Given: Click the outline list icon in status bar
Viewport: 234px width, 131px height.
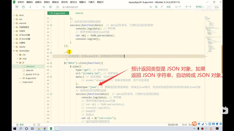Looking at the screenshot, I should [x=34, y=125].
